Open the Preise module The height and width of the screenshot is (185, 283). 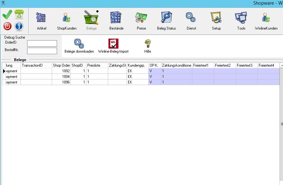pyautogui.click(x=141, y=21)
